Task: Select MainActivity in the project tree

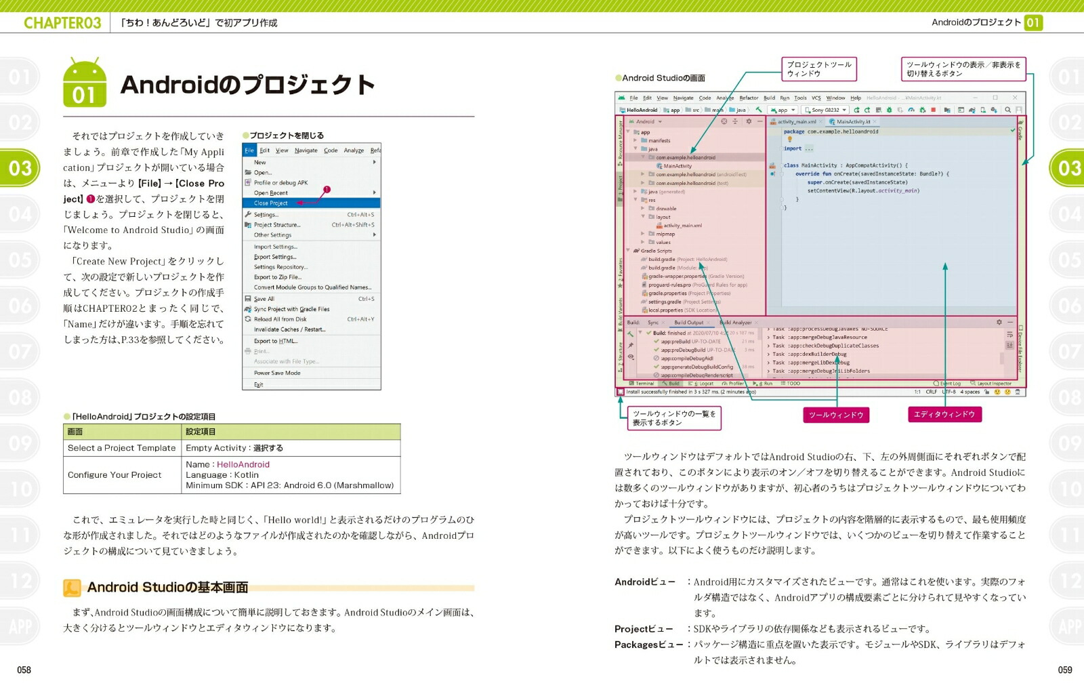Action: click(674, 166)
